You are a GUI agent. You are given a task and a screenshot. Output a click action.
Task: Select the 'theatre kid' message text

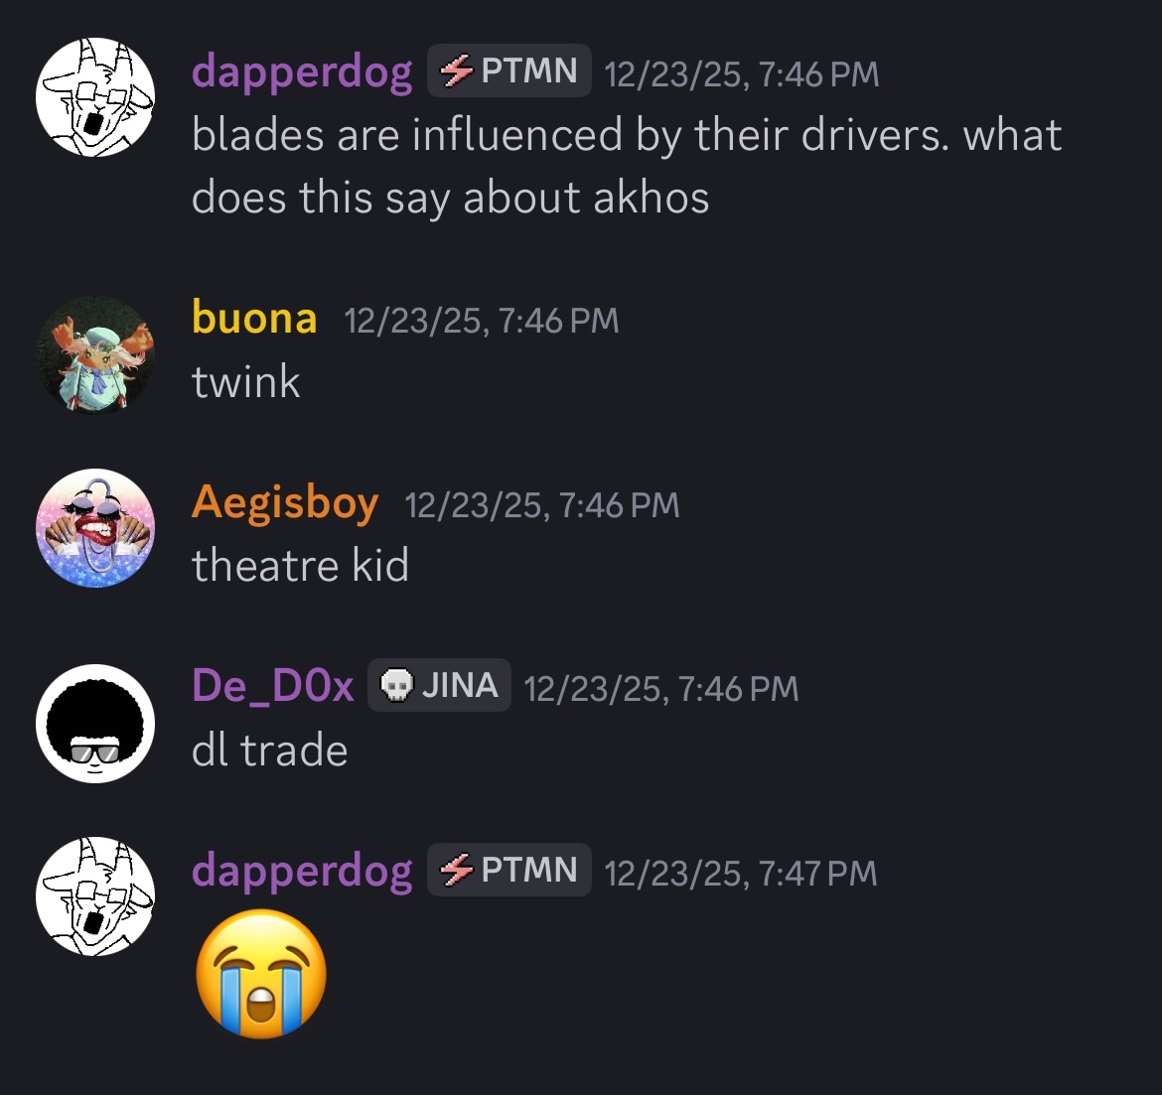(x=300, y=565)
